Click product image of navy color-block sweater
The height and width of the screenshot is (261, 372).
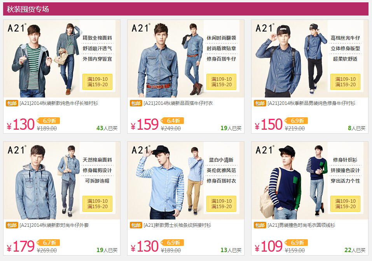coord(309,181)
